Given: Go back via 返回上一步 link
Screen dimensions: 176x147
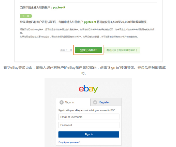Looking at the screenshot, I should tap(66, 50).
